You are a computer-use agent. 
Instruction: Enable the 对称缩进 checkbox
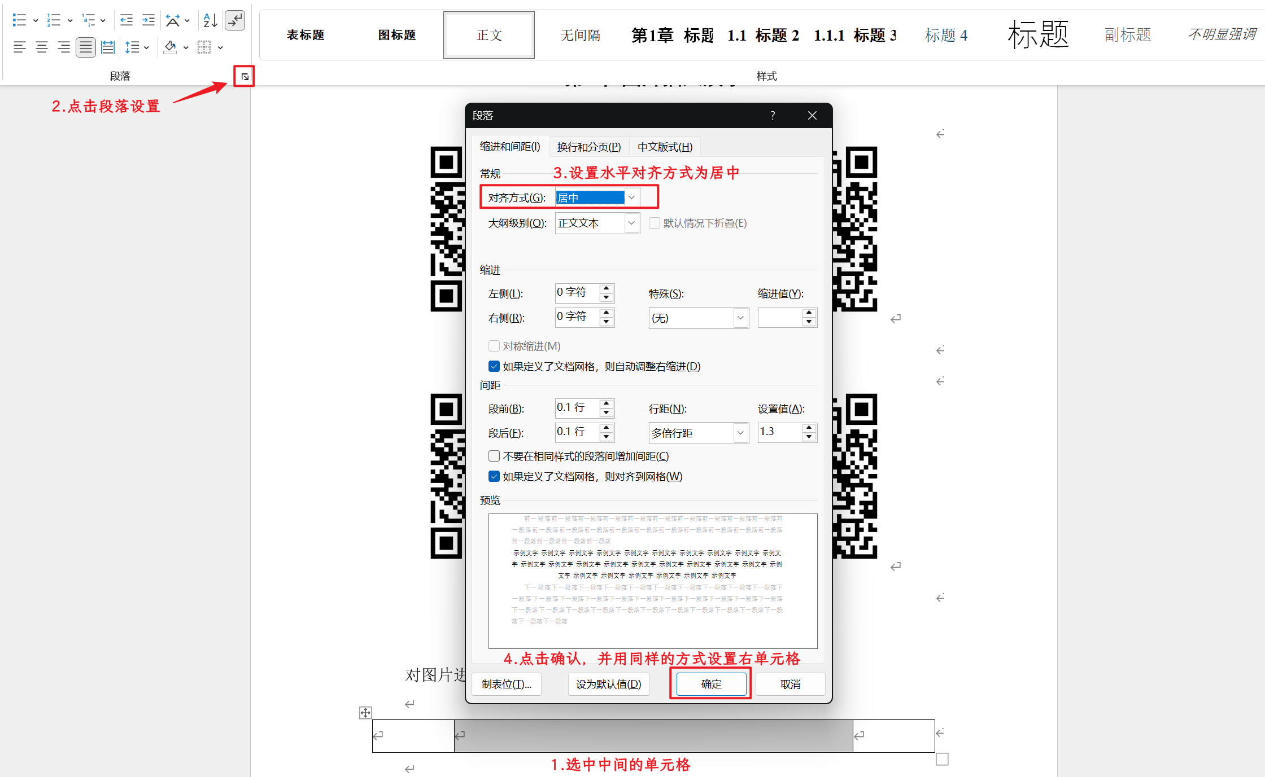pos(494,346)
